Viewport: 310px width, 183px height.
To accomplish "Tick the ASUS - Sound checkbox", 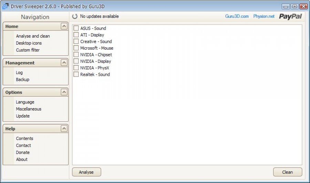I will coord(76,28).
